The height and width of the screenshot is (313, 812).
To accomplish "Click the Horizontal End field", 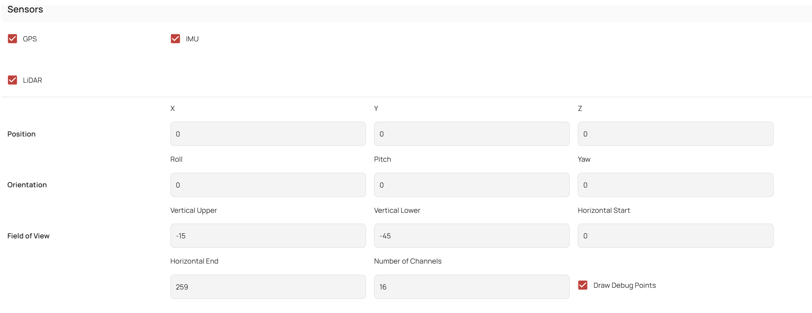I will (268, 287).
